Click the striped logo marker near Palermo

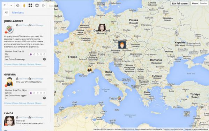119,98
